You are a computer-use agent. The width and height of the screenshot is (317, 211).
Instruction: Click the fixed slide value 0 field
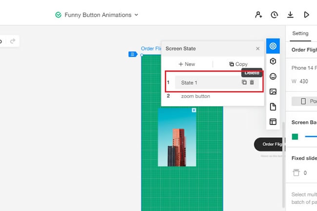(305, 173)
